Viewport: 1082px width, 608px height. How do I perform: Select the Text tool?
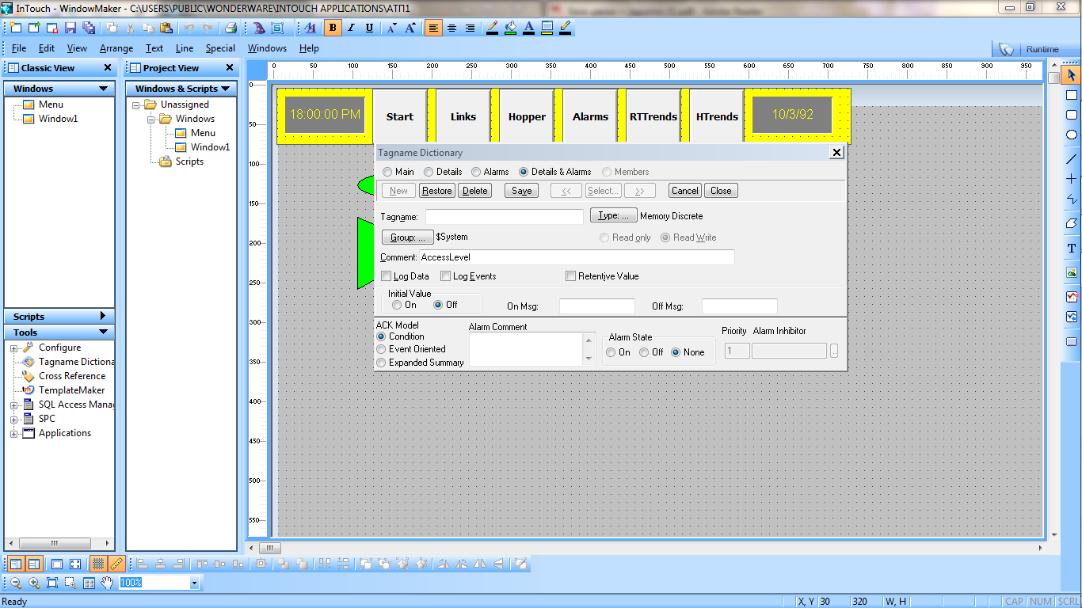(1072, 248)
